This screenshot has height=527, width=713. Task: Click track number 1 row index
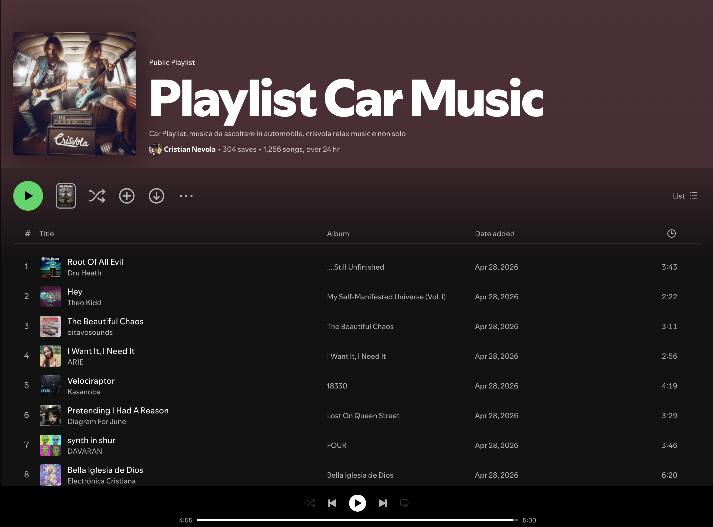coord(27,267)
